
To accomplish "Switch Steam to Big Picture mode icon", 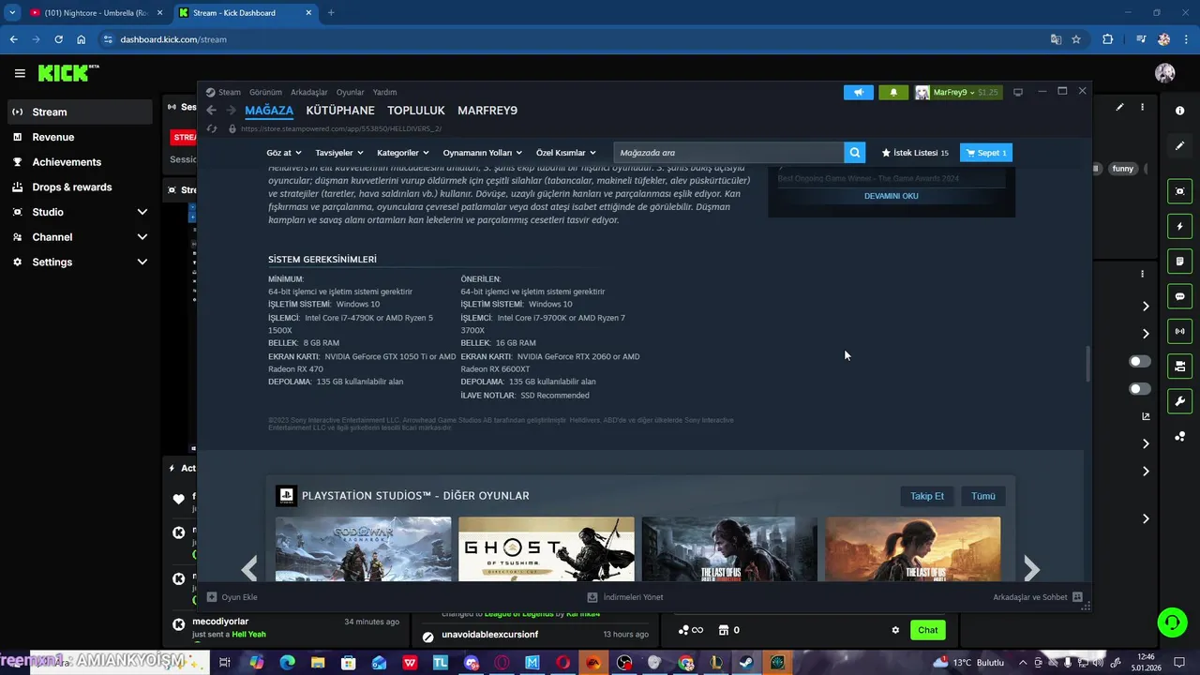I will 1018,92.
